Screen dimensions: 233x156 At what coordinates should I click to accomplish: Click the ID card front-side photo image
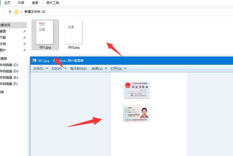[136, 114]
